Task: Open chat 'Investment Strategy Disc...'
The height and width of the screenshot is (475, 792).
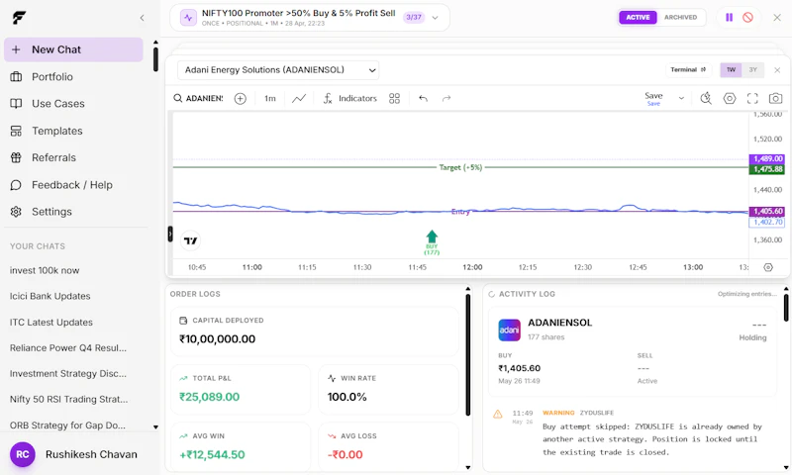Action: [x=68, y=373]
